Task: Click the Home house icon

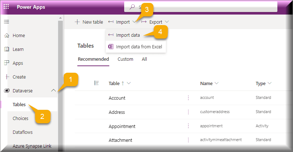Action: coord(7,35)
